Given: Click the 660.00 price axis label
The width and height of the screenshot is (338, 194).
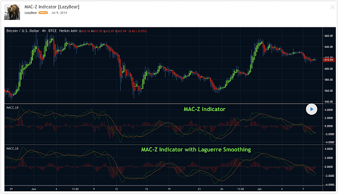Looking at the screenshot, I should pyautogui.click(x=328, y=36).
